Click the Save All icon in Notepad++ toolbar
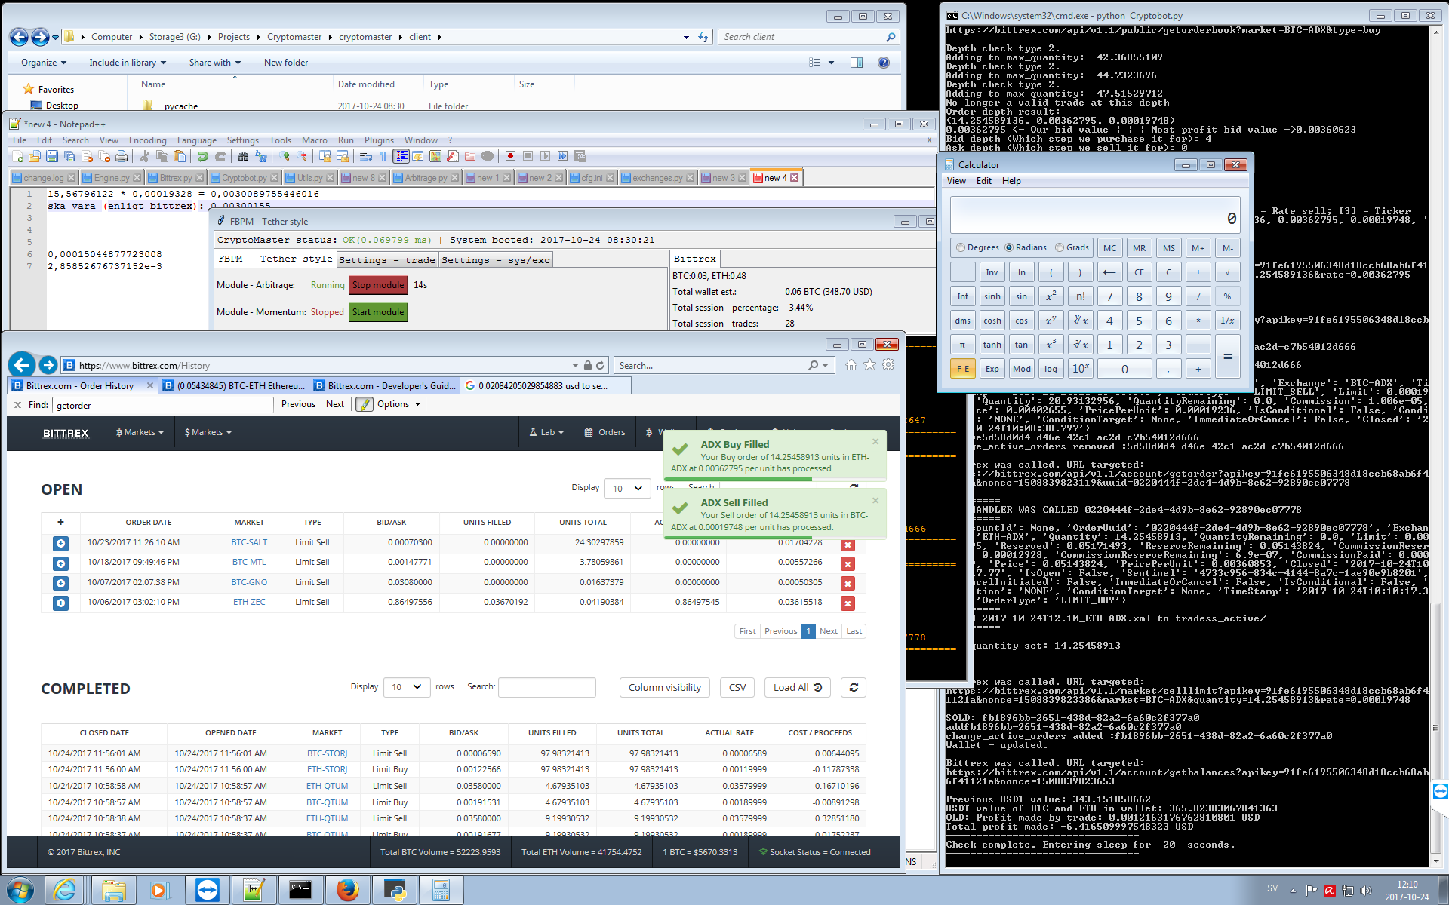 [69, 156]
